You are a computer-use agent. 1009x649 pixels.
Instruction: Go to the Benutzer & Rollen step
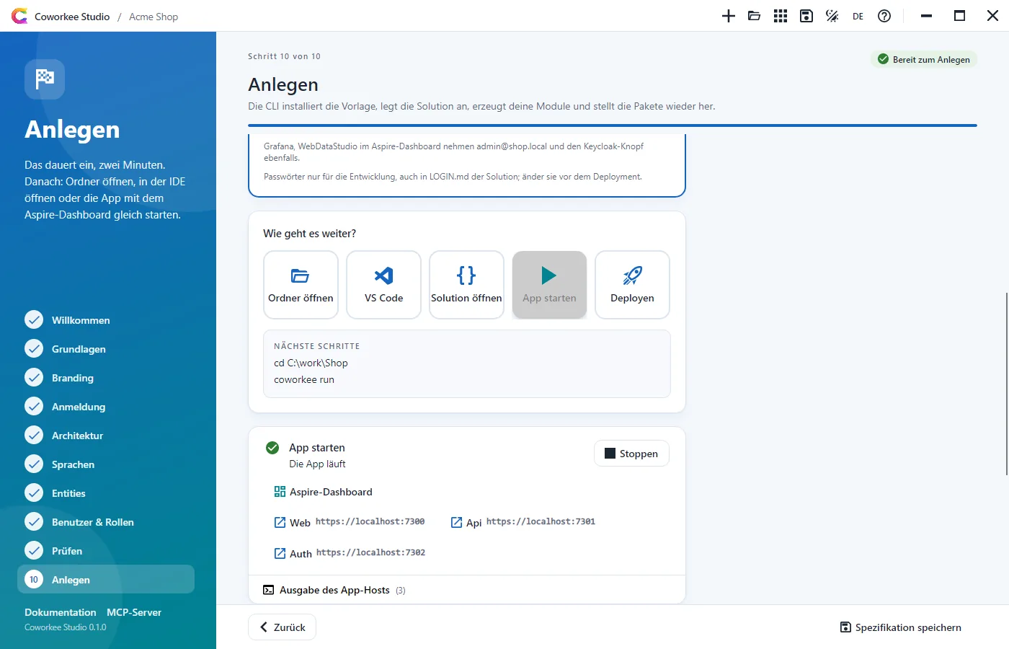point(106,522)
